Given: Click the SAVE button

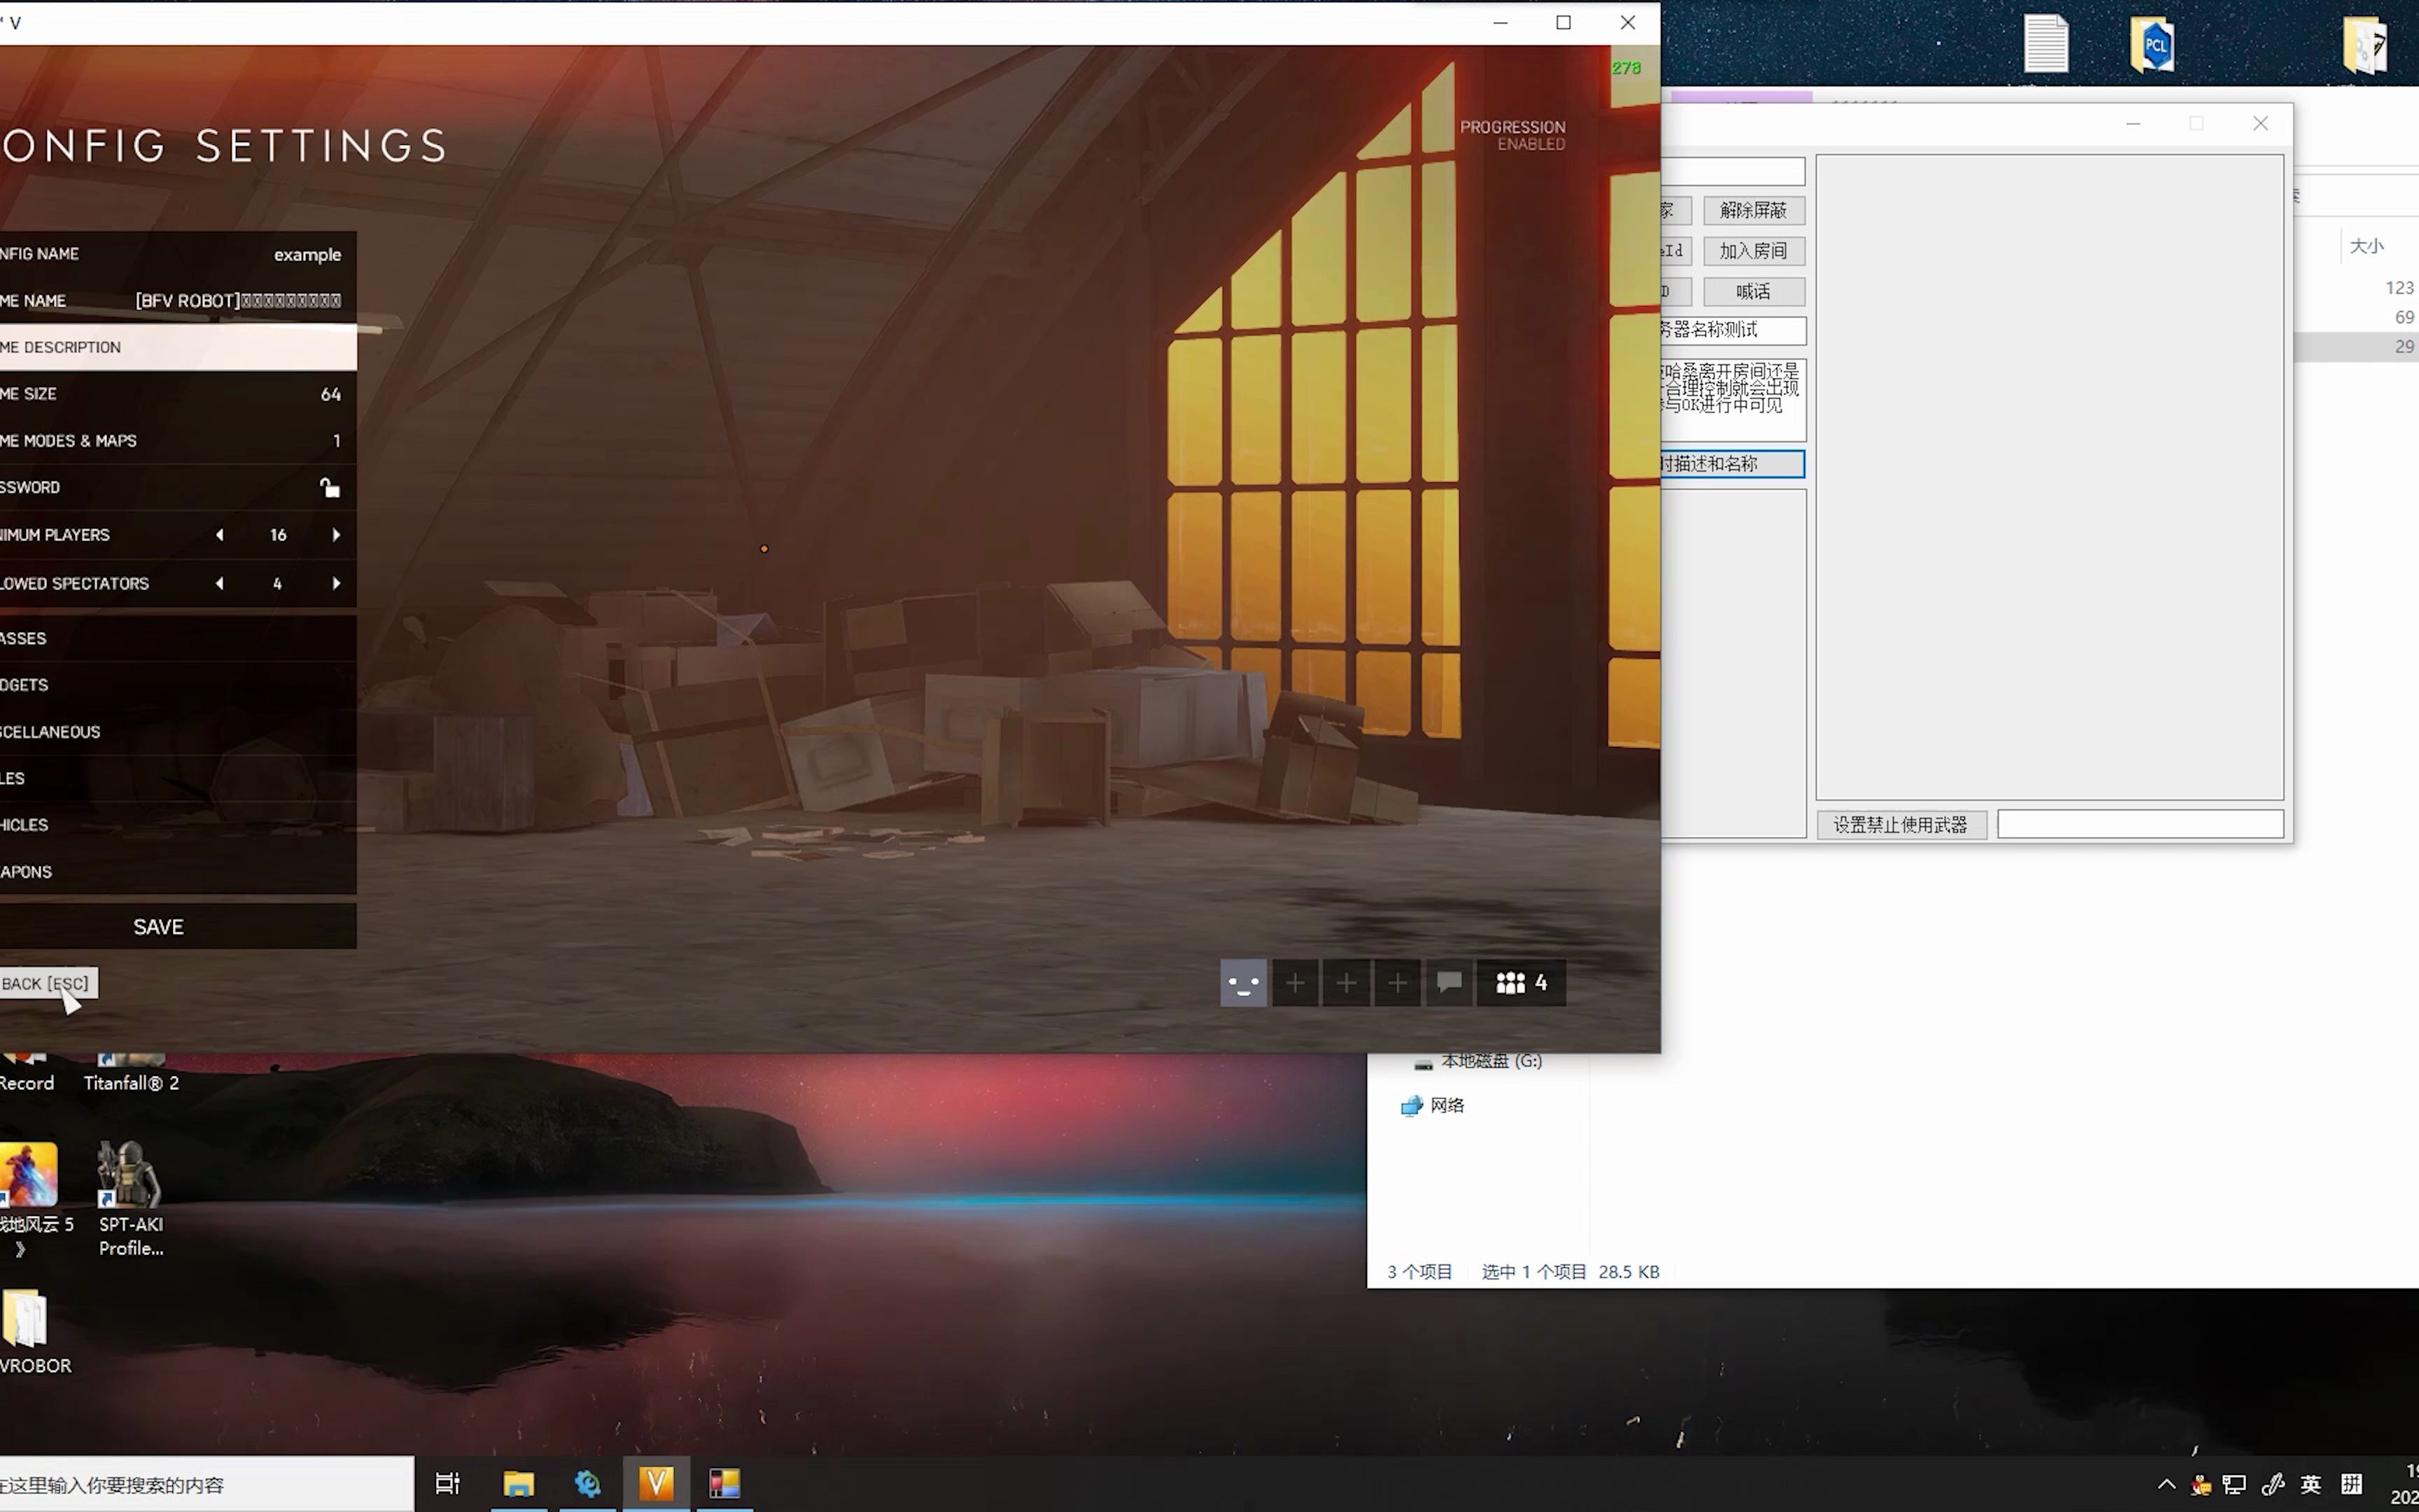Looking at the screenshot, I should 178,927.
